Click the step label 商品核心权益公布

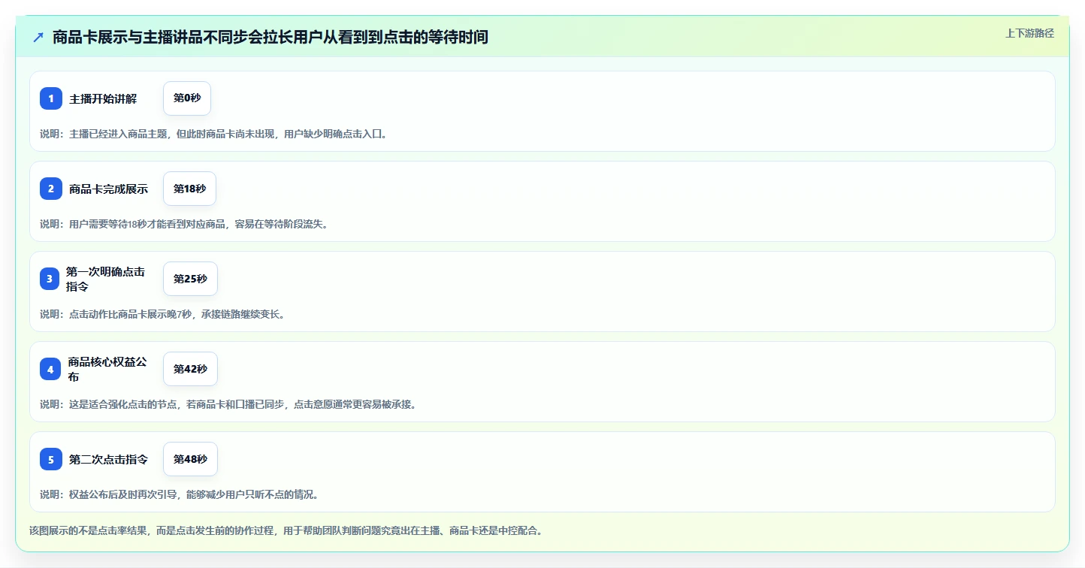click(107, 369)
